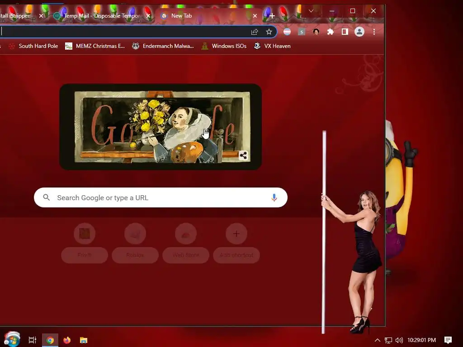
Task: Launch Firefox from the taskbar
Action: (x=67, y=340)
